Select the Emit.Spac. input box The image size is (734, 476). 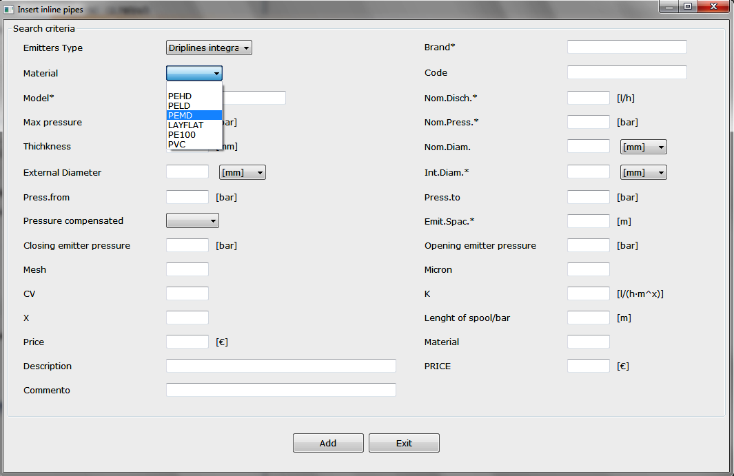coord(588,221)
